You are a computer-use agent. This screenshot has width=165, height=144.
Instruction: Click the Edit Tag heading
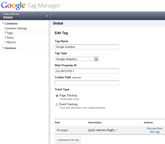point(61,33)
